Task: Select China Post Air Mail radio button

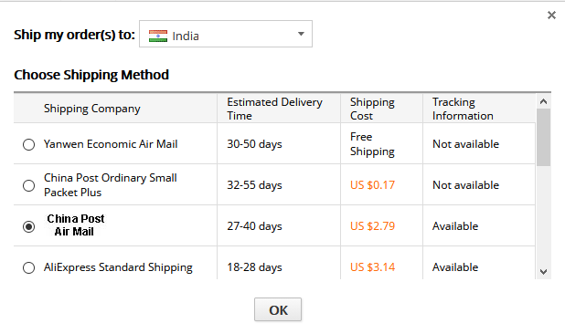Action: tap(29, 226)
